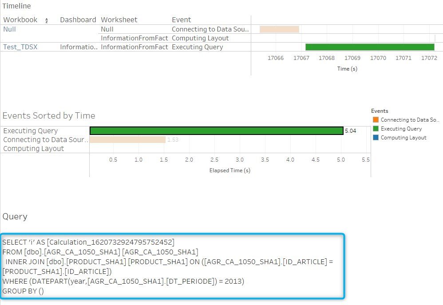The width and height of the screenshot is (443, 305).
Task: Select the truncated Informatio.. dashboard cell
Action: 79,47
